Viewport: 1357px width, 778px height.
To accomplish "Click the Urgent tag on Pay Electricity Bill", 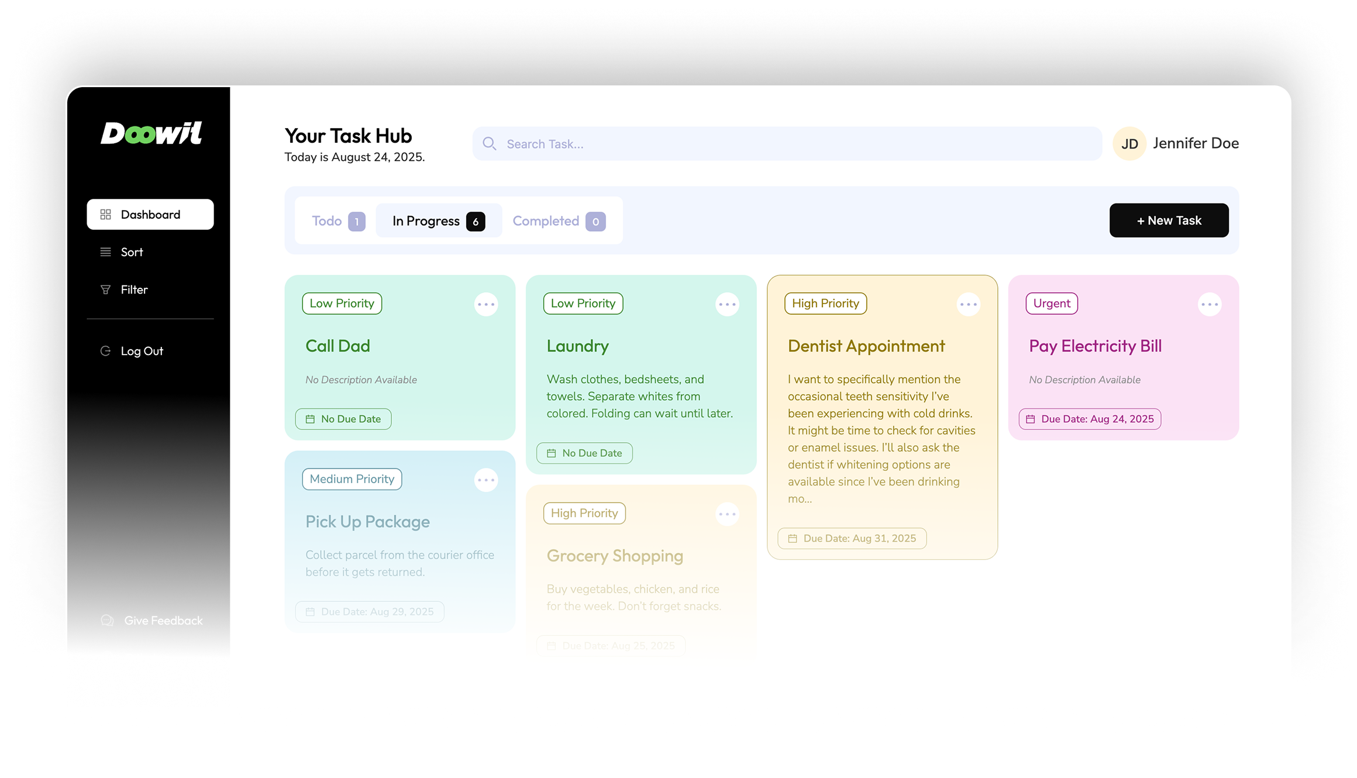I will point(1052,304).
